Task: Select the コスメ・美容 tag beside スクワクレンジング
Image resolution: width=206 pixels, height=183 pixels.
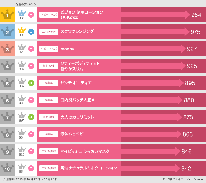Action: tap(49, 32)
